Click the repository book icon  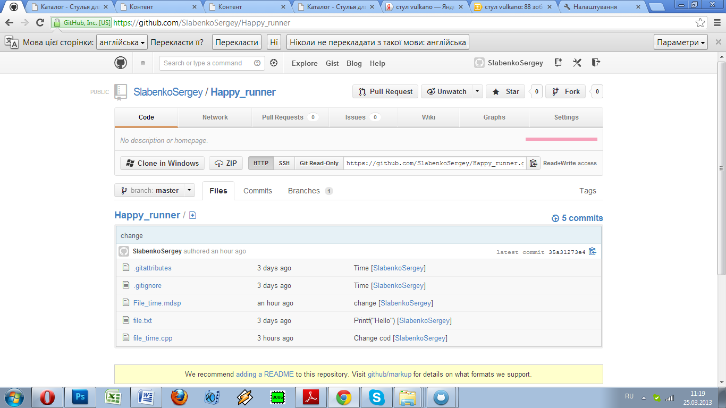click(121, 92)
